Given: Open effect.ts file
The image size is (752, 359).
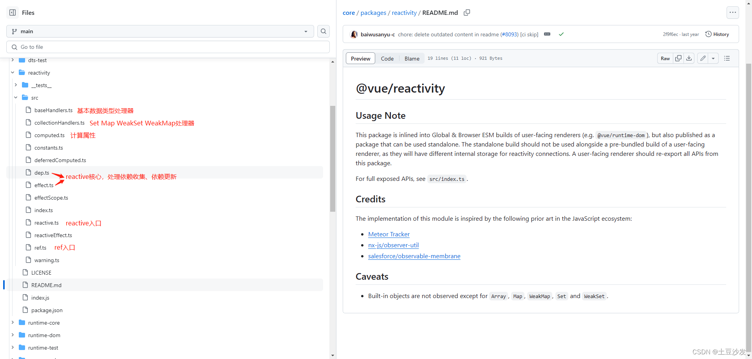Looking at the screenshot, I should [x=44, y=185].
